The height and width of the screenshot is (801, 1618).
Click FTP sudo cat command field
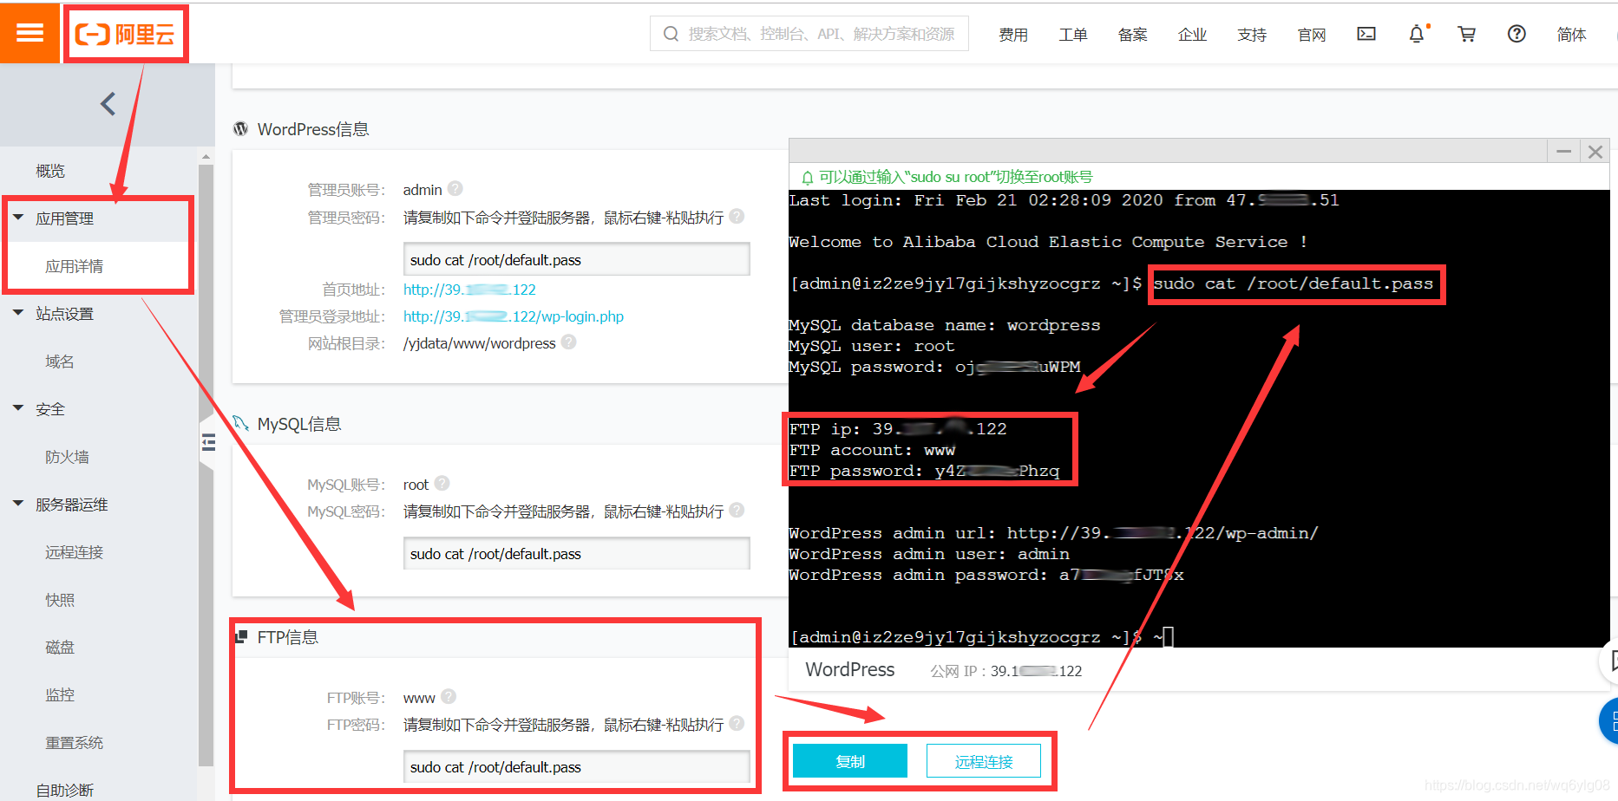click(x=576, y=766)
